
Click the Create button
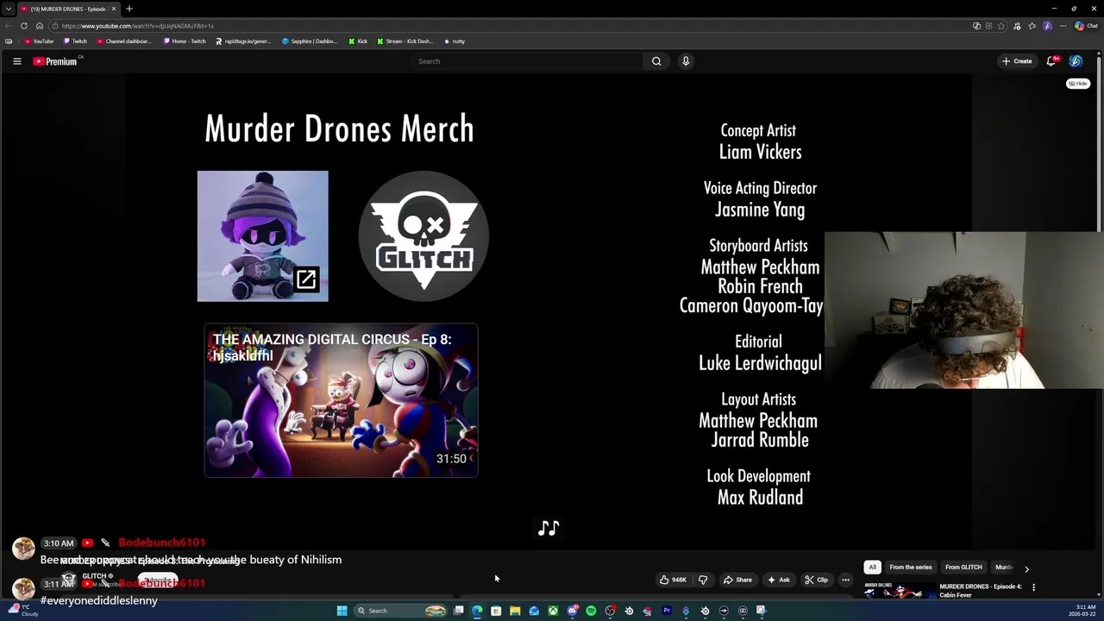click(x=1017, y=61)
